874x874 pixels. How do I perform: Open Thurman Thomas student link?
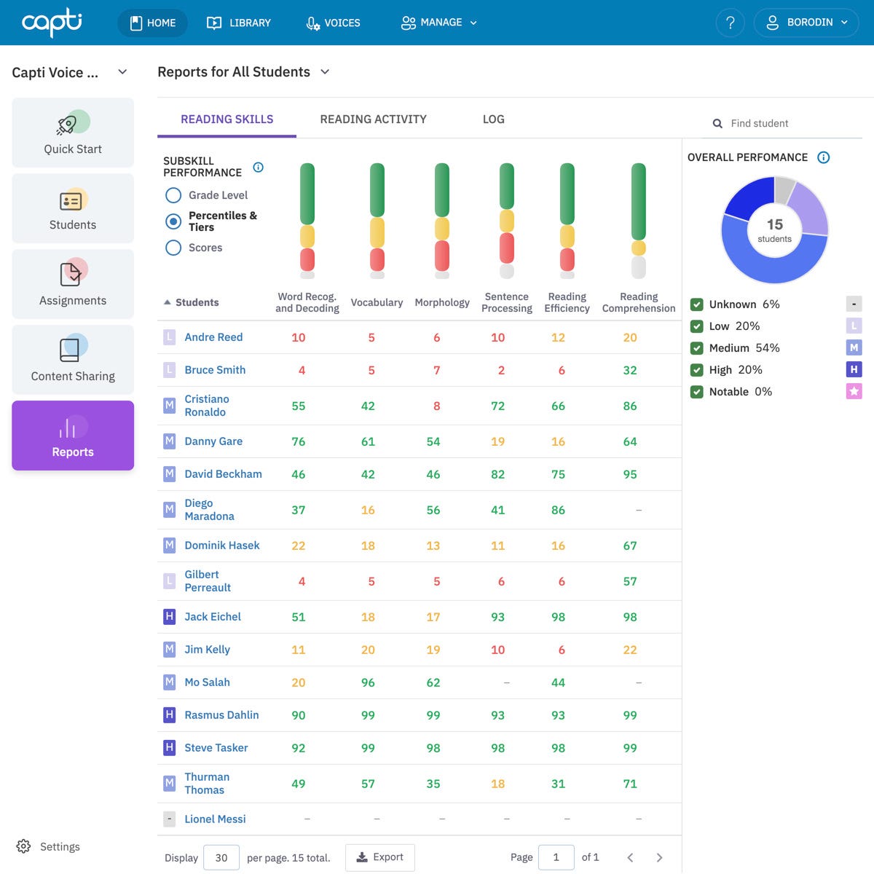point(207,784)
